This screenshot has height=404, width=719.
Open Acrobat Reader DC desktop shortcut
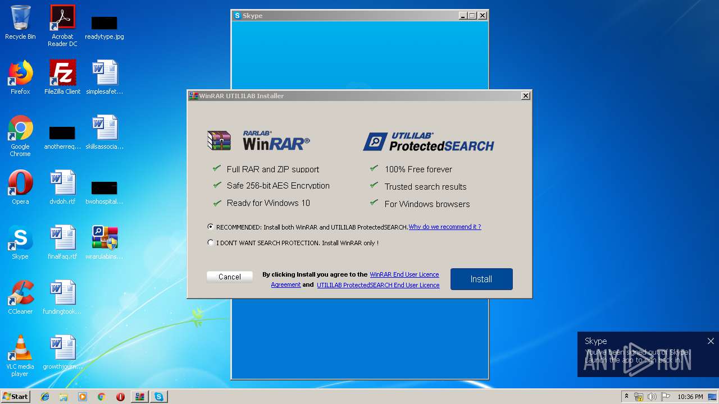(62, 26)
